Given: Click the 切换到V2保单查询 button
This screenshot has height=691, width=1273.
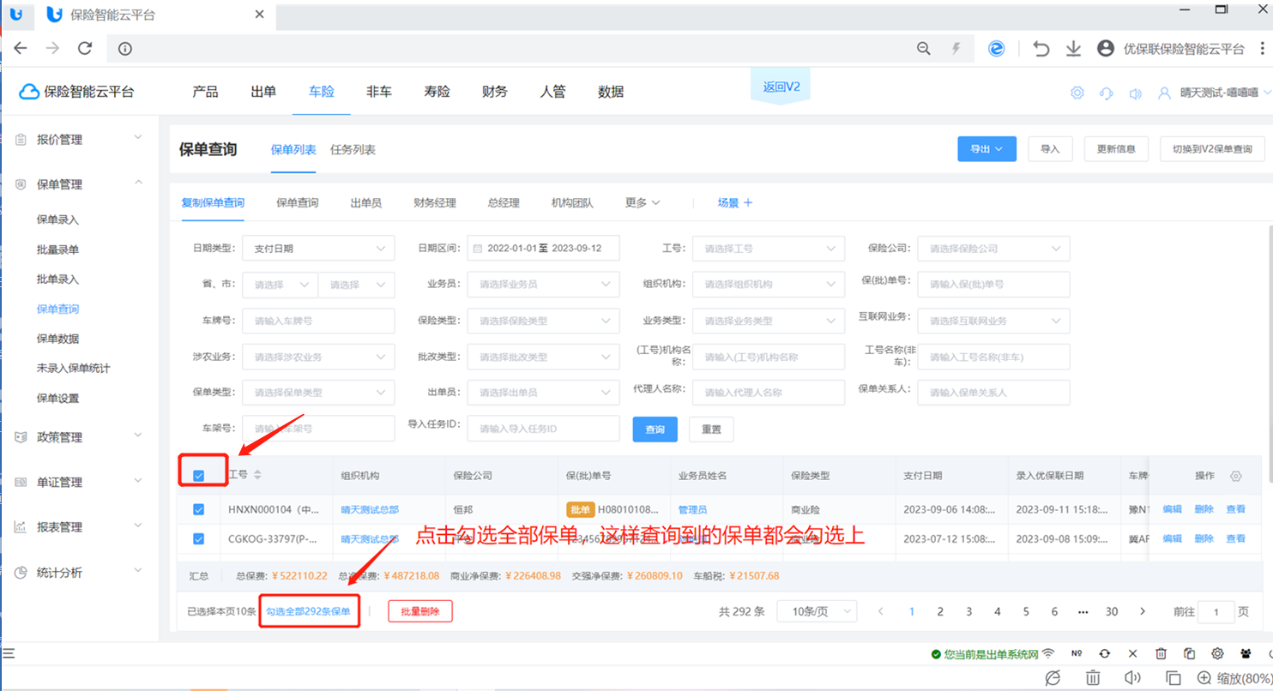Looking at the screenshot, I should 1212,148.
